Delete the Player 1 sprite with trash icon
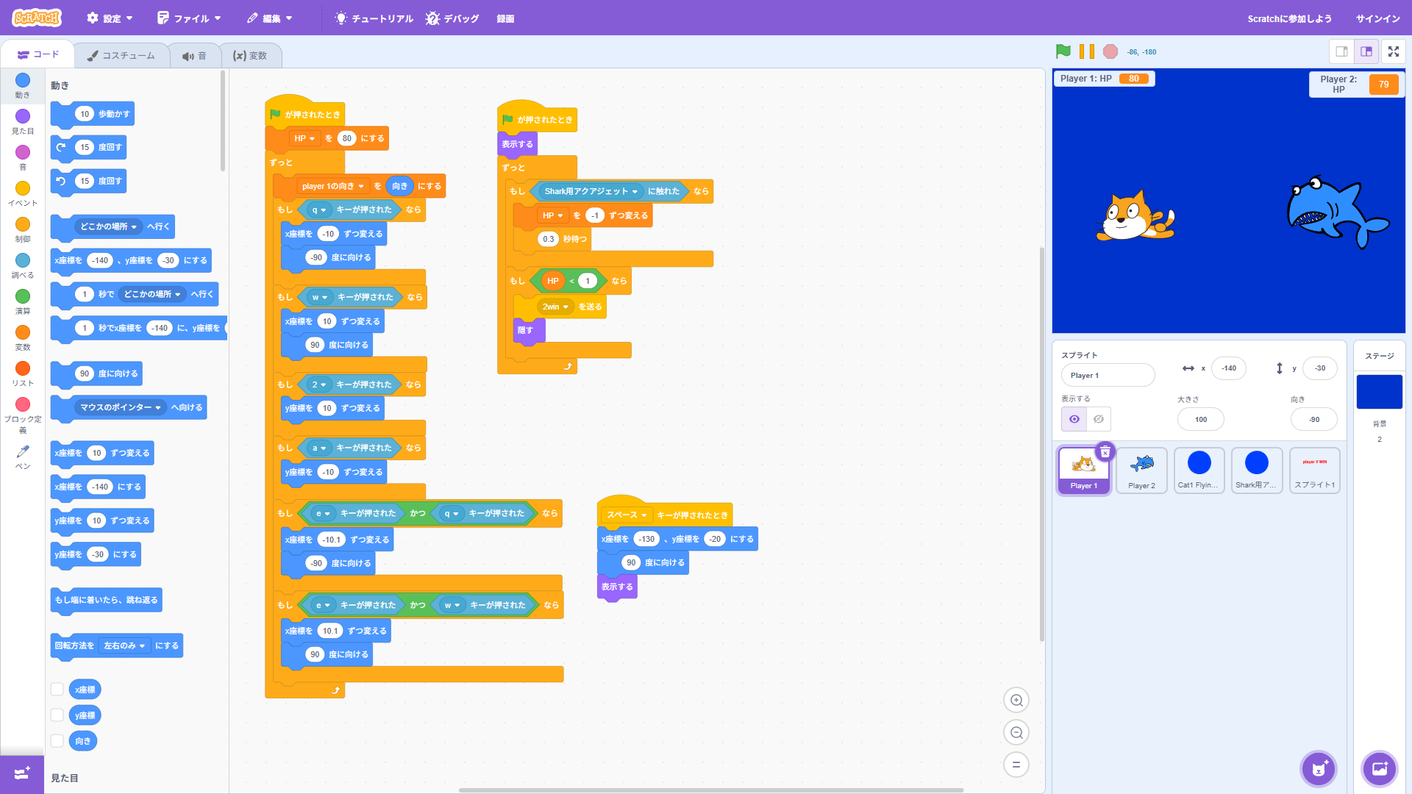Screen dimensions: 1412x794 click(1105, 452)
